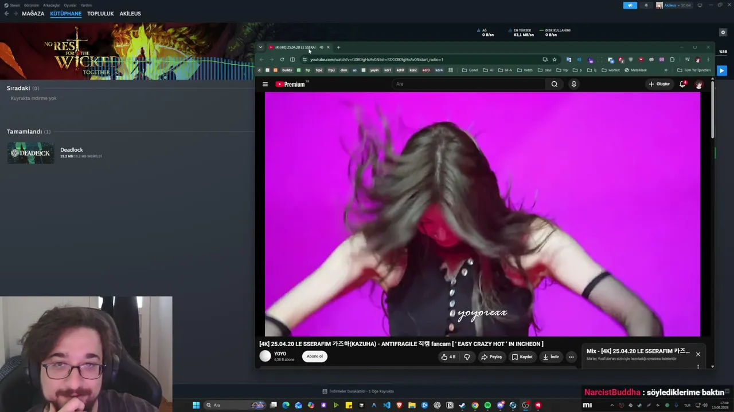Open a new browser tab
The height and width of the screenshot is (412, 734).
pos(338,47)
